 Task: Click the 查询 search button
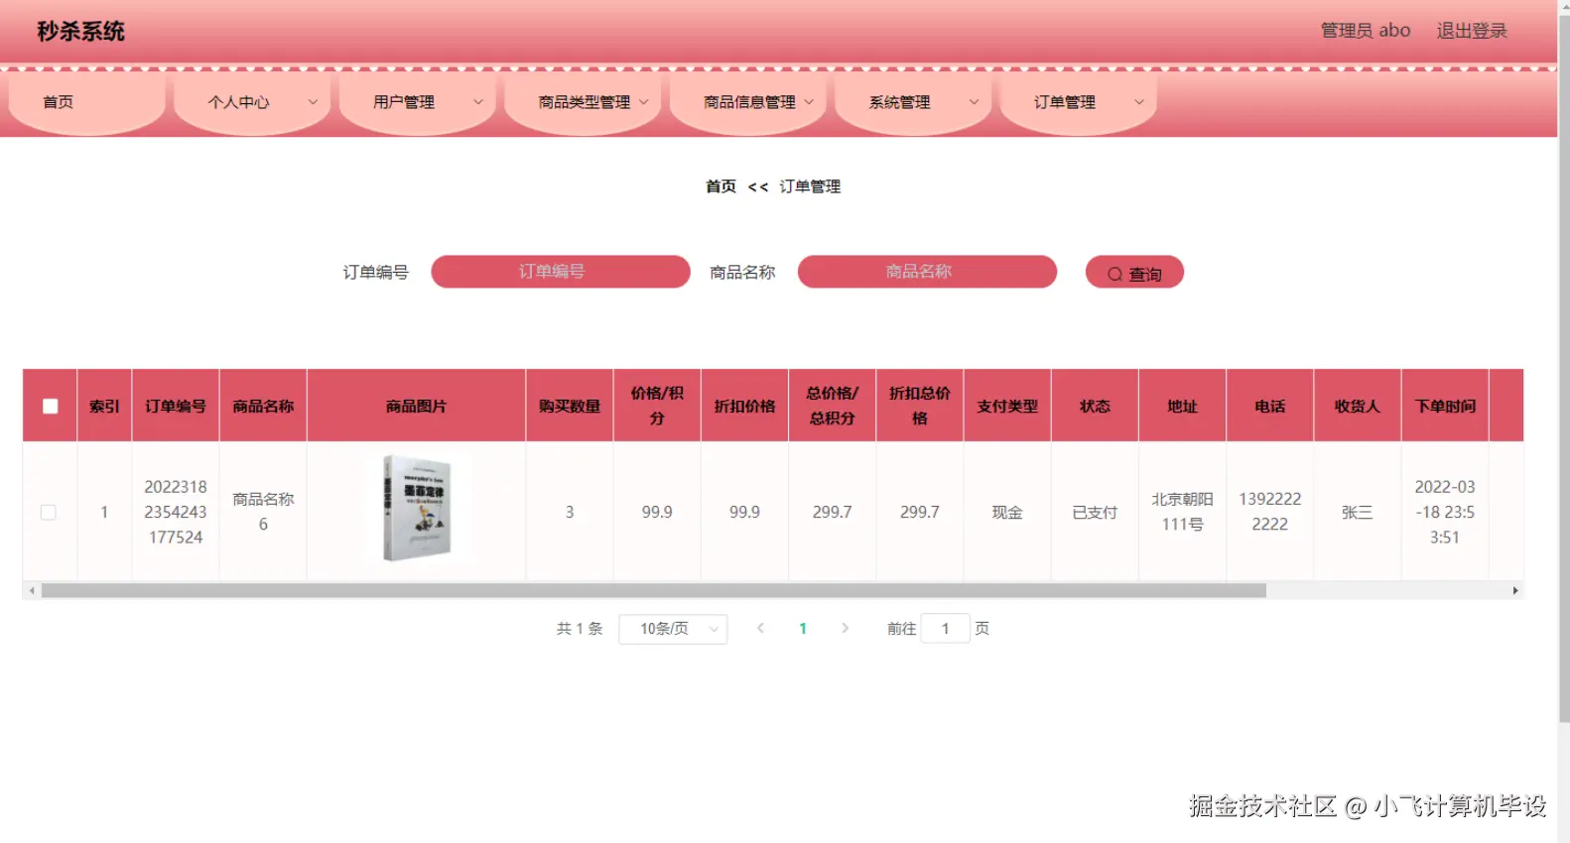click(1134, 273)
